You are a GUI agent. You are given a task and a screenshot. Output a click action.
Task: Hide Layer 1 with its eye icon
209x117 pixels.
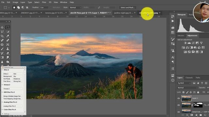click(x=179, y=98)
